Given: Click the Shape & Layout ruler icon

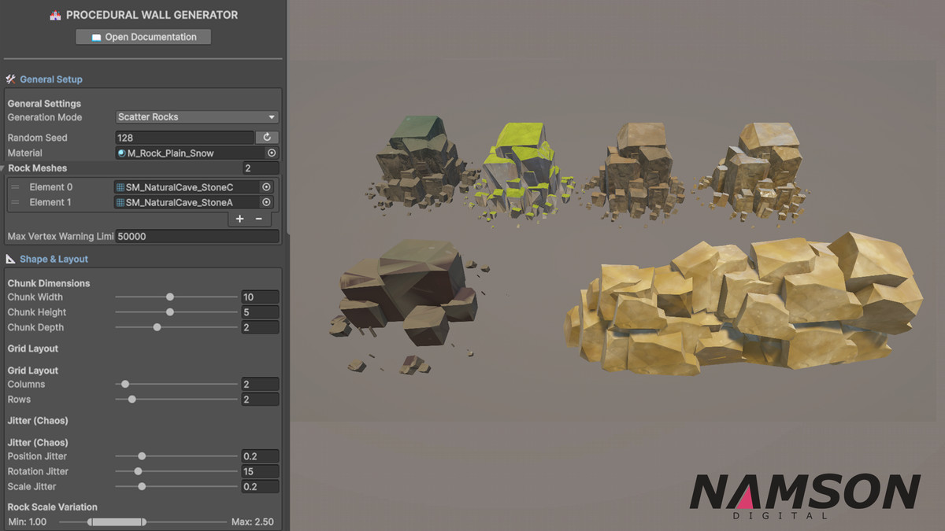Looking at the screenshot, I should tap(11, 259).
